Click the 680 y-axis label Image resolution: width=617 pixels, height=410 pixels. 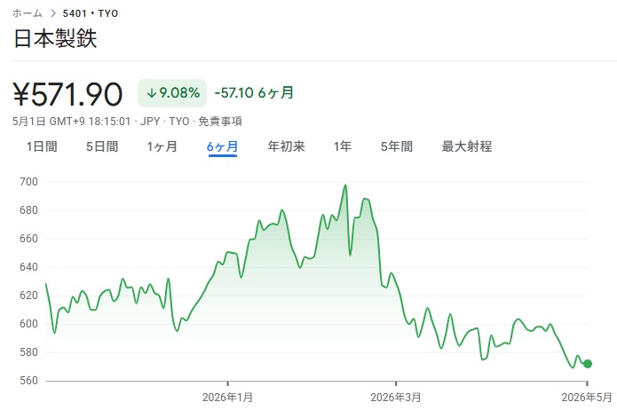(28, 210)
